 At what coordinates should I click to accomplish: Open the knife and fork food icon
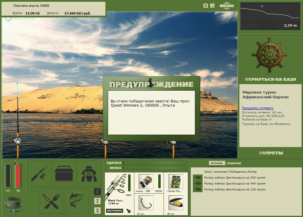(x=51, y=201)
